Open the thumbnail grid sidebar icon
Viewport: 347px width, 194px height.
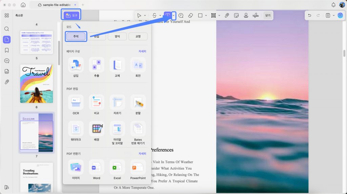(x=7, y=15)
